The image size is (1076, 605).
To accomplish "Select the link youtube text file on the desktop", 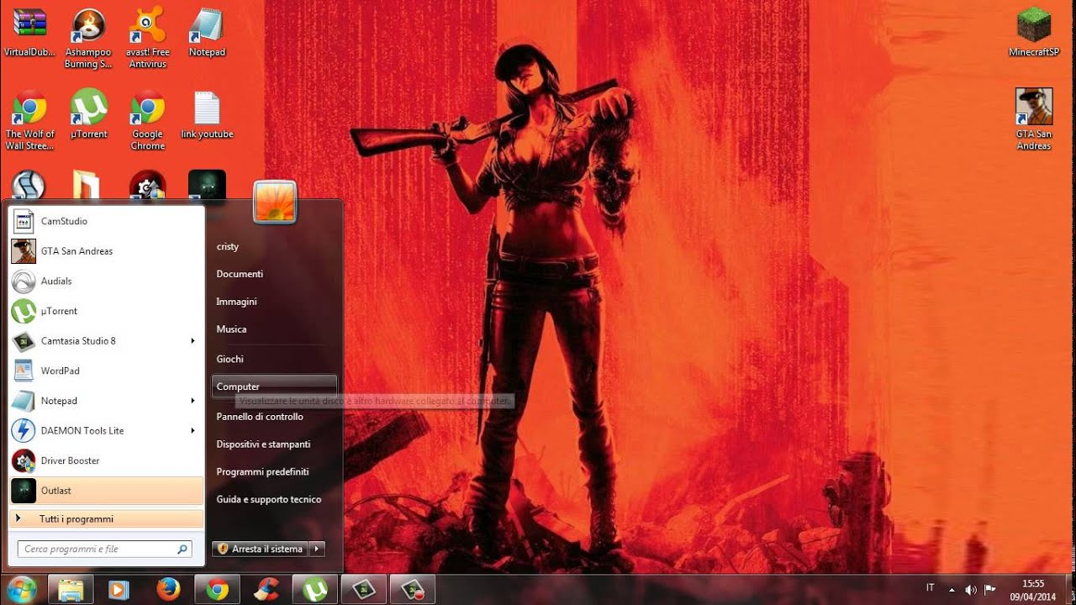I will (207, 113).
